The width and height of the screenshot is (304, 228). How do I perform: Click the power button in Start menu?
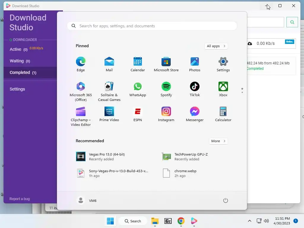(226, 200)
